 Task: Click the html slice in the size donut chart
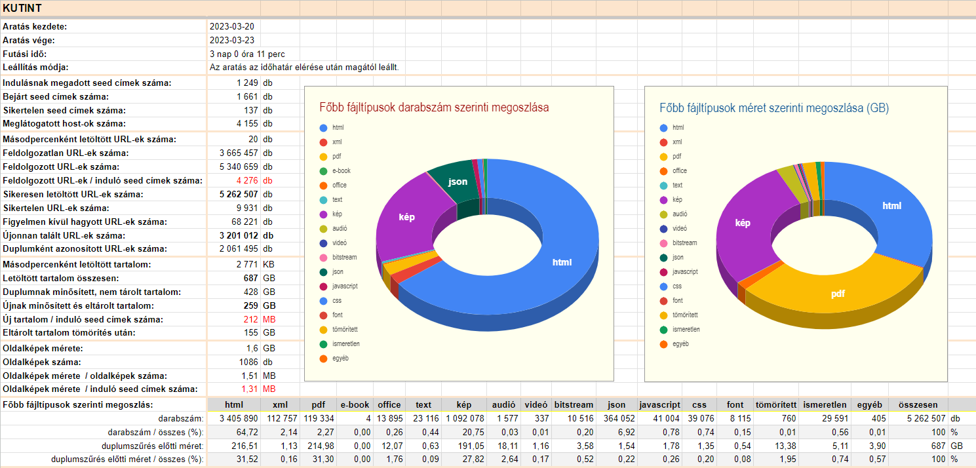click(891, 205)
